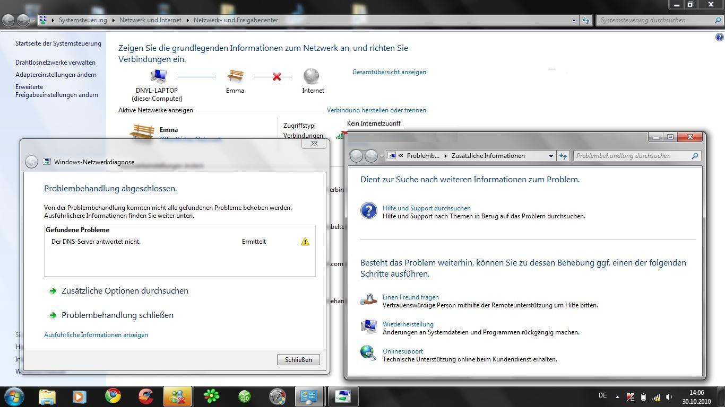725x407 pixels.
Task: Click the Emma active network name
Action: 169,130
